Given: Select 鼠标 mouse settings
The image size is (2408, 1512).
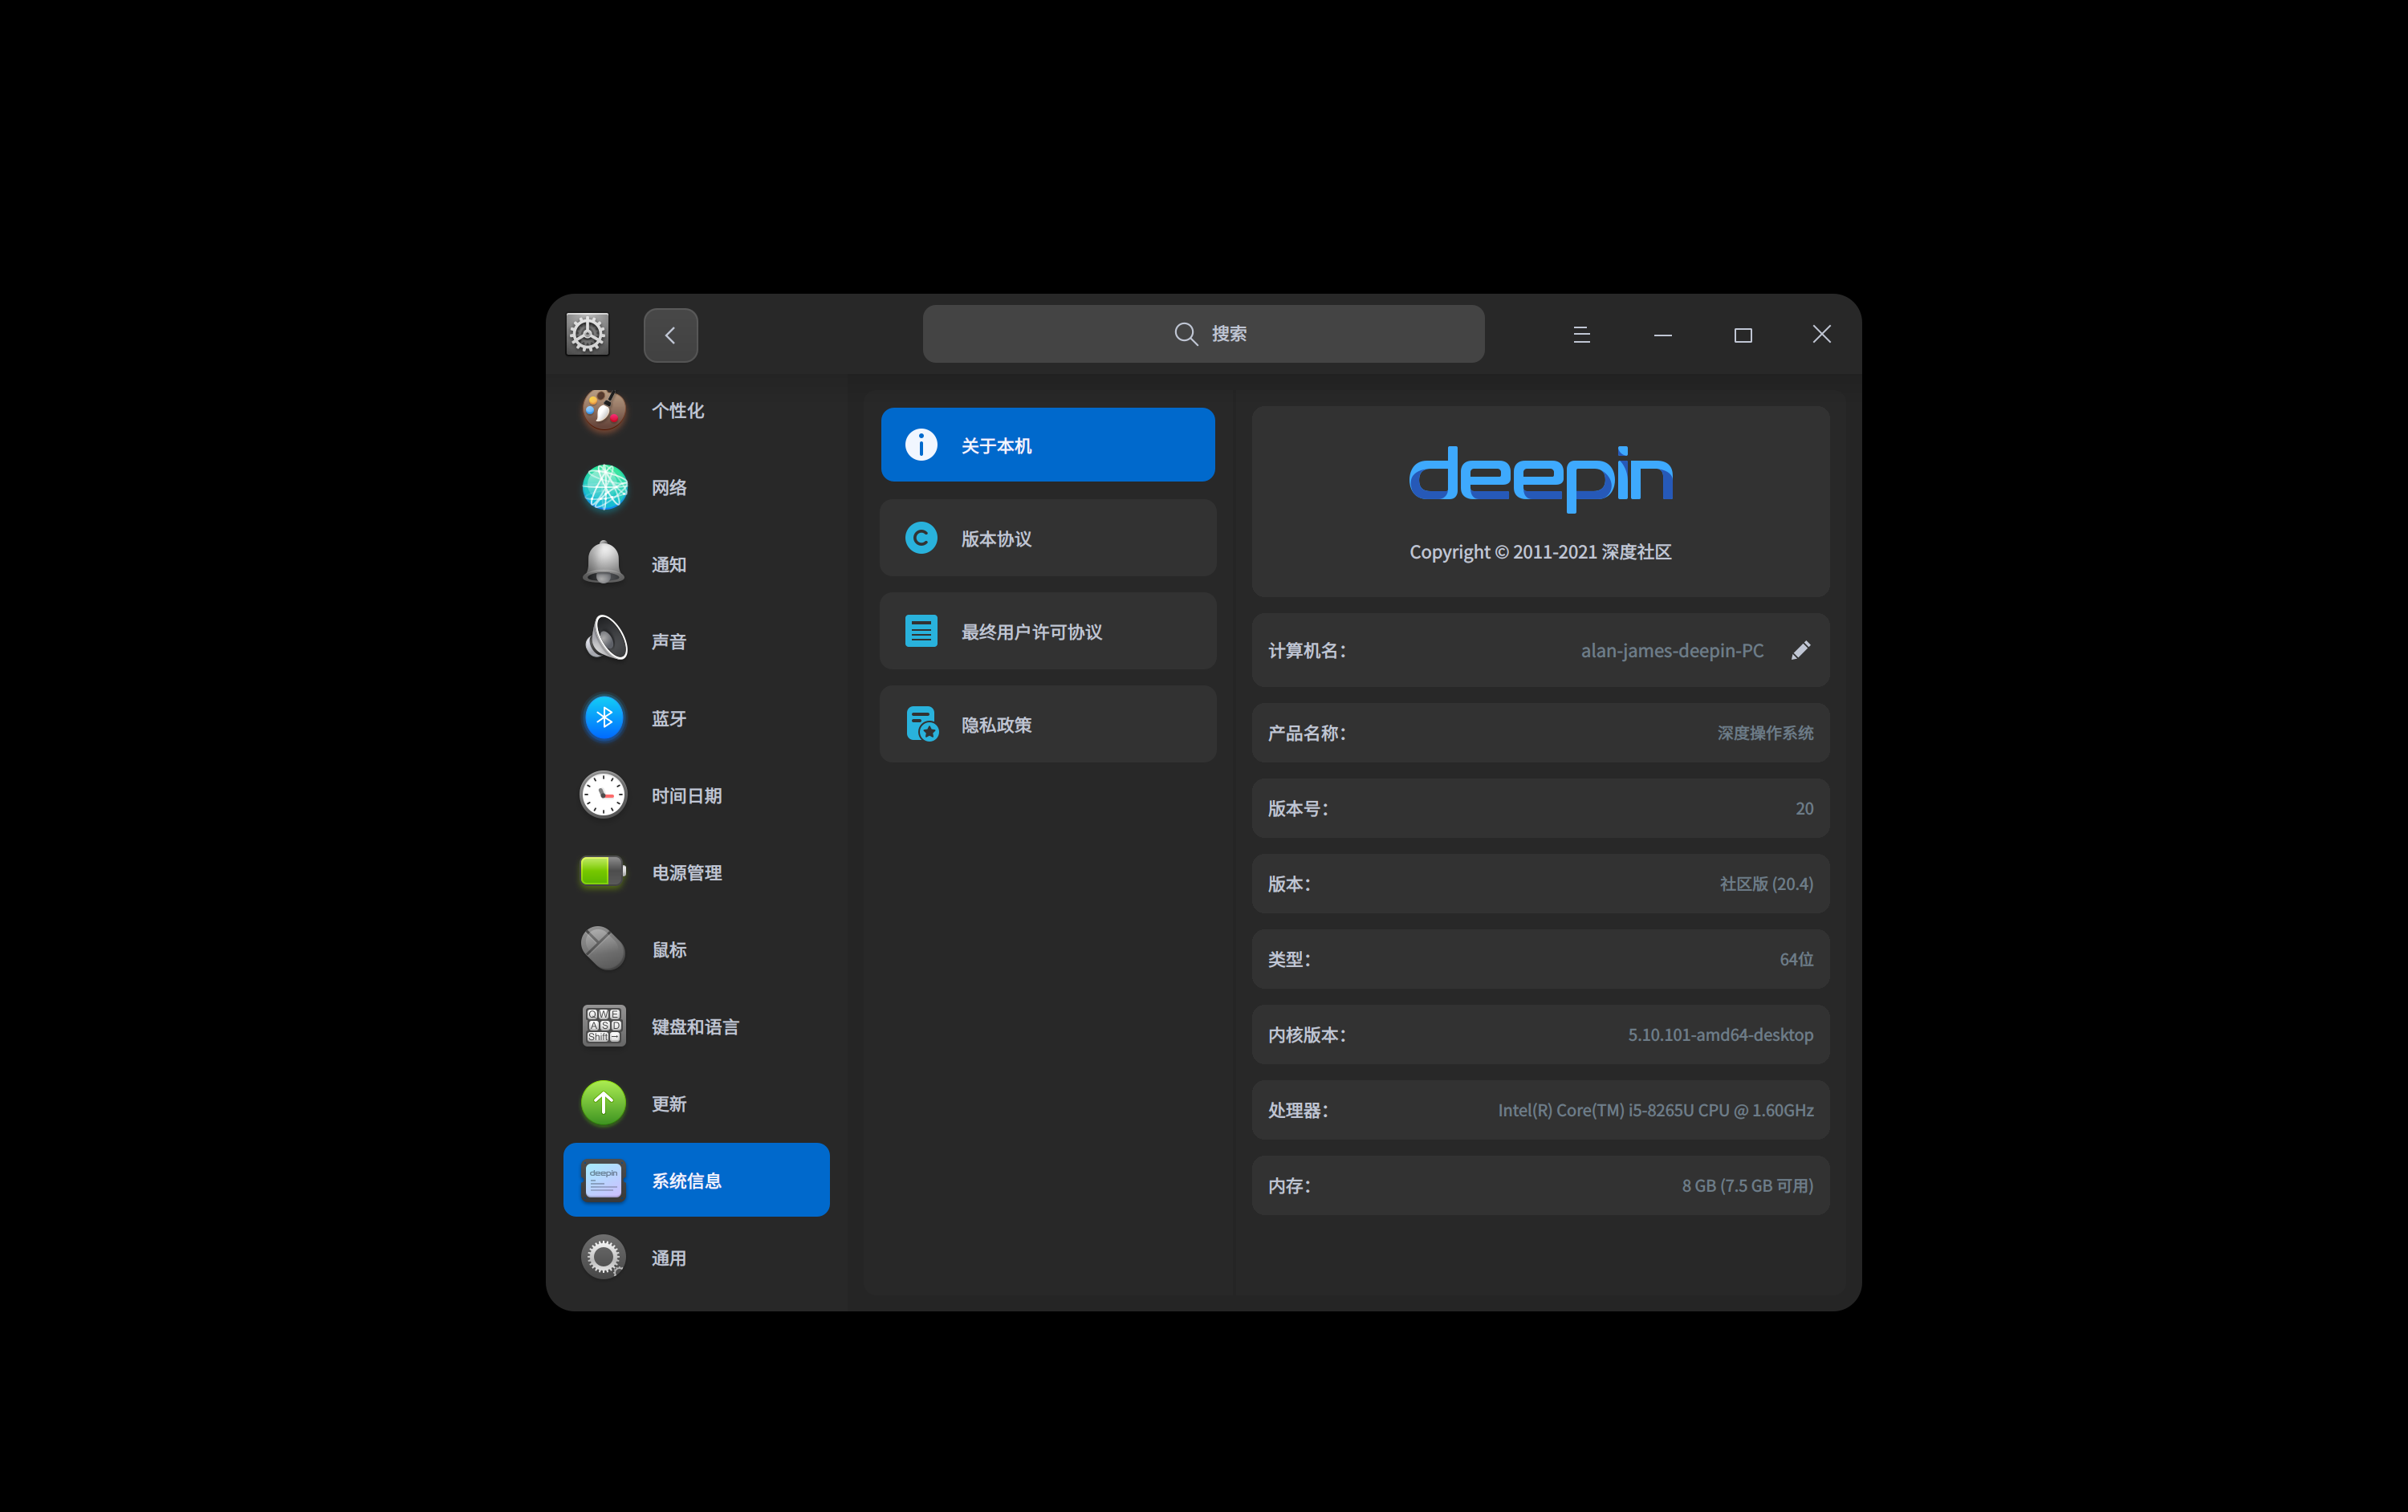Looking at the screenshot, I should click(x=604, y=949).
